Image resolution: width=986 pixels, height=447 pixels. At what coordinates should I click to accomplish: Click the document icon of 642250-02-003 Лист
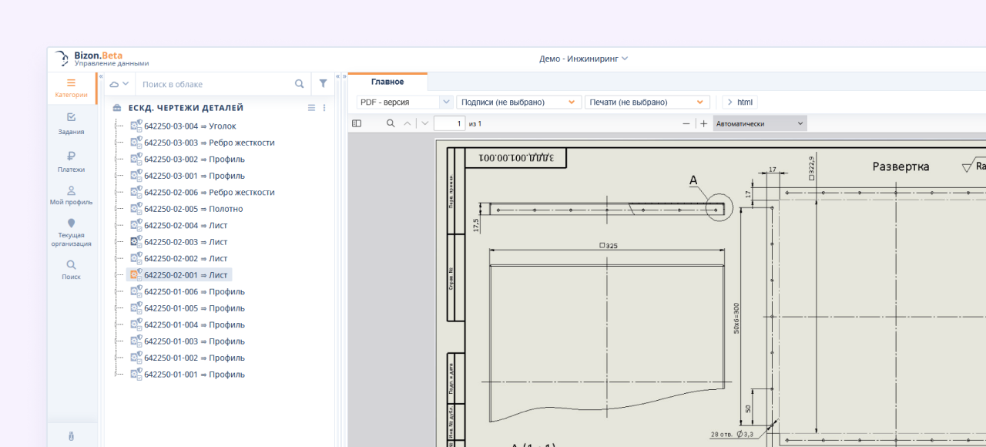[136, 241]
